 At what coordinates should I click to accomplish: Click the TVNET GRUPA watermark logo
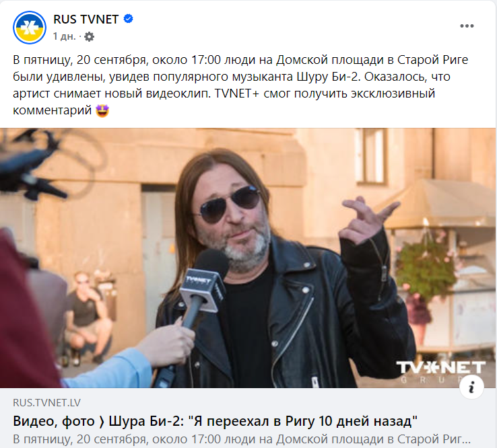(440, 371)
